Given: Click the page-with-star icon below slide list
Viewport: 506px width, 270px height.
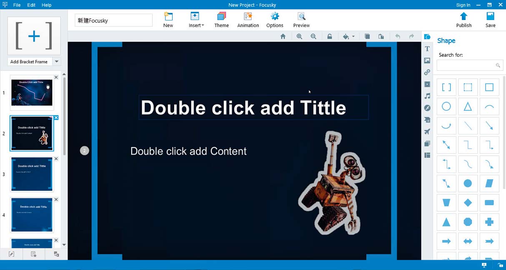Looking at the screenshot, I should coord(34,254).
